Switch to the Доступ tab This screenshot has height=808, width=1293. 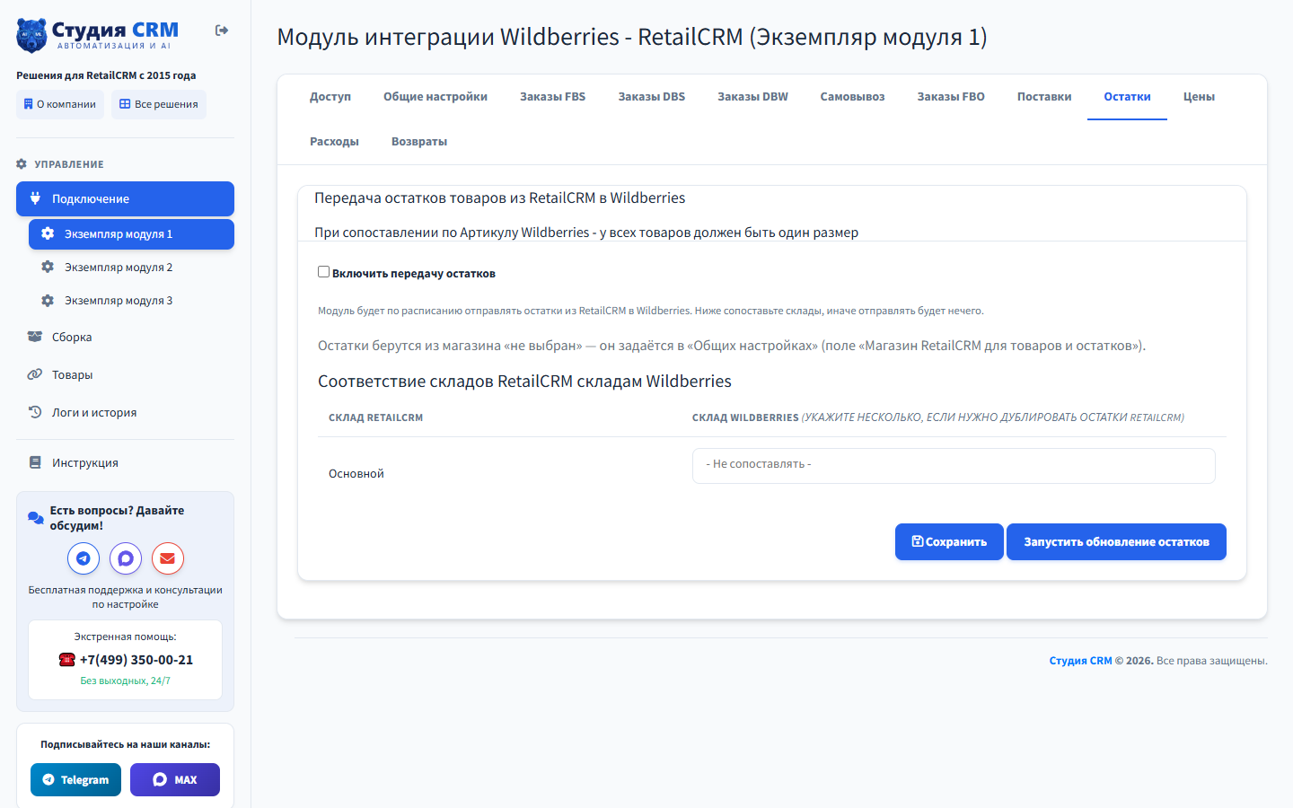330,97
